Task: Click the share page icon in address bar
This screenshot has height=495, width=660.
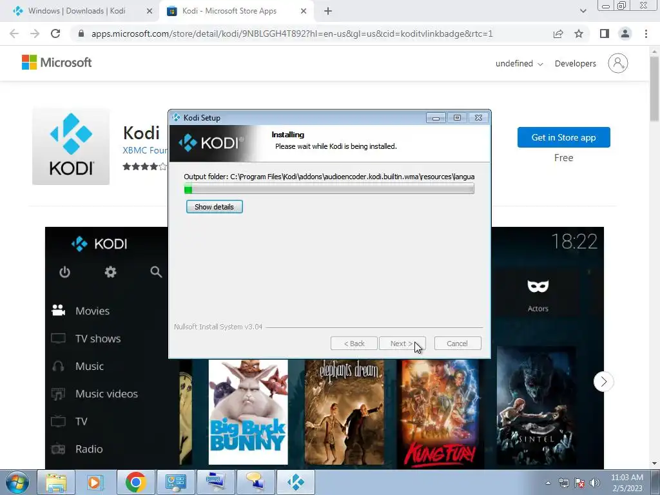Action: coord(558,34)
